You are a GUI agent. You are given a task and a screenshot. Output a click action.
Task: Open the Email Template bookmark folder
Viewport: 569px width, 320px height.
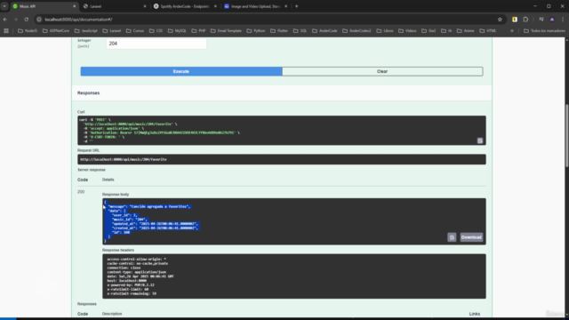coord(226,31)
